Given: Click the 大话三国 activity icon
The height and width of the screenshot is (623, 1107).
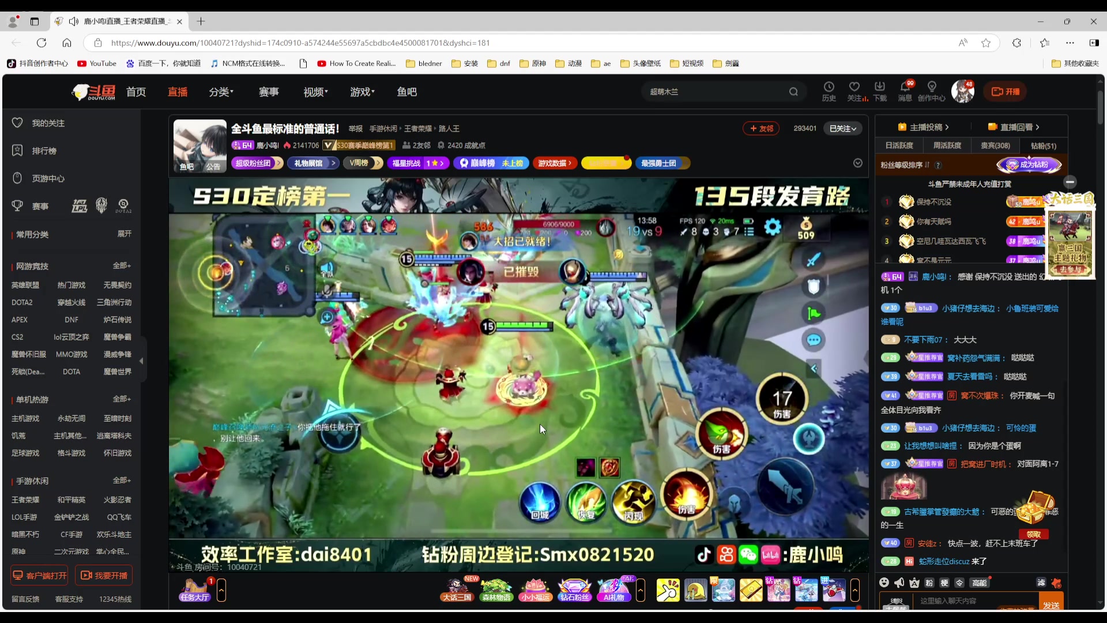Looking at the screenshot, I should tap(457, 590).
